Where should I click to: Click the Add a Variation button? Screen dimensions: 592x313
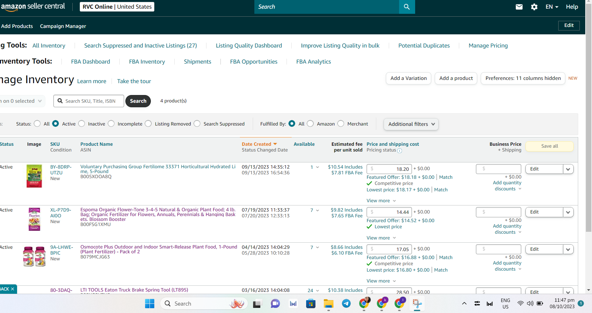408,78
